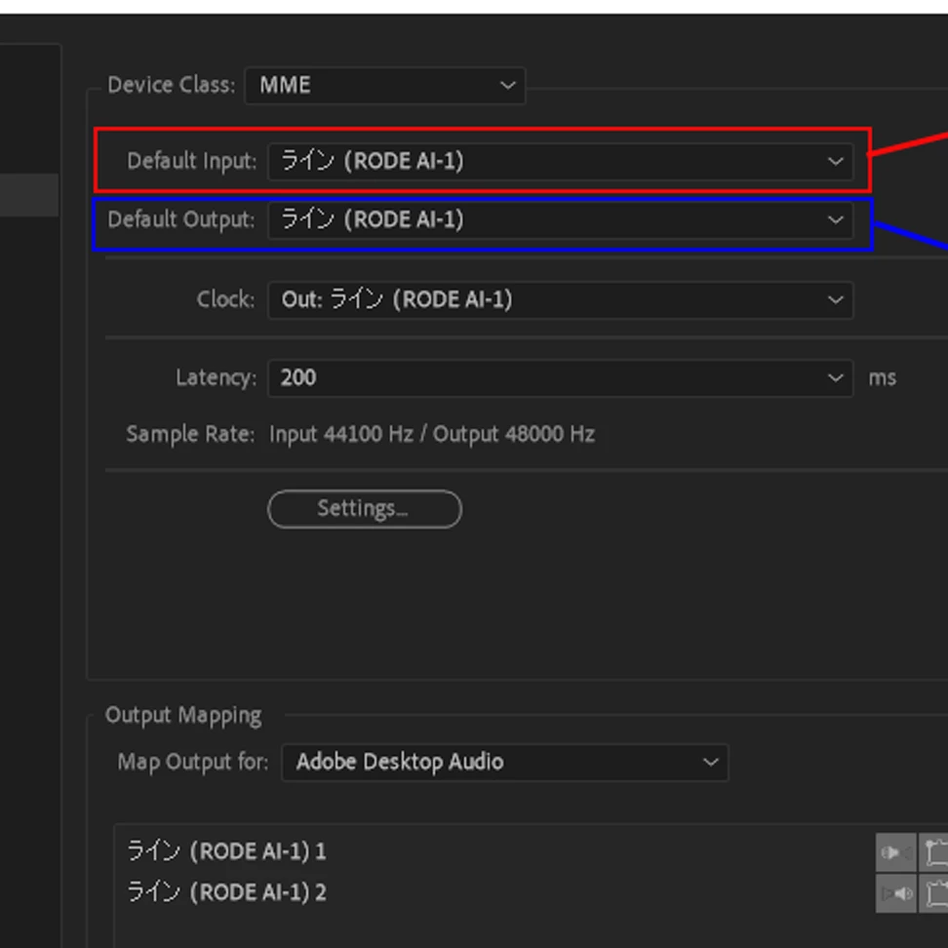This screenshot has height=948, width=948.
Task: Click the Output Mapping section heading
Action: [x=183, y=715]
